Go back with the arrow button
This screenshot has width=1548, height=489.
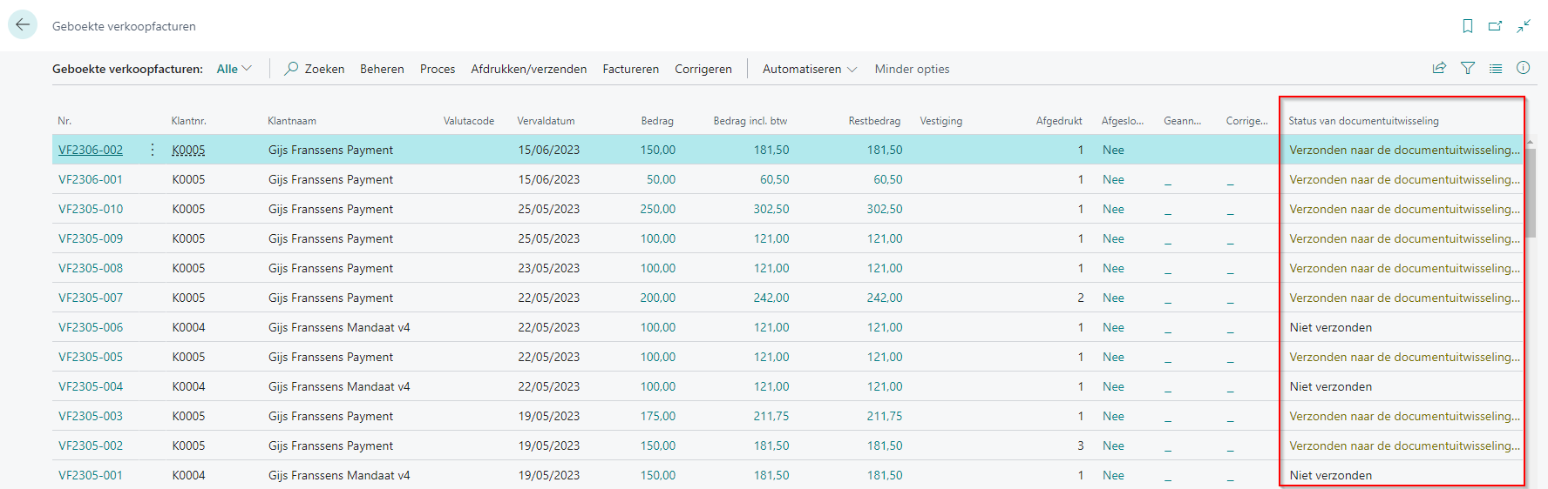click(x=23, y=25)
